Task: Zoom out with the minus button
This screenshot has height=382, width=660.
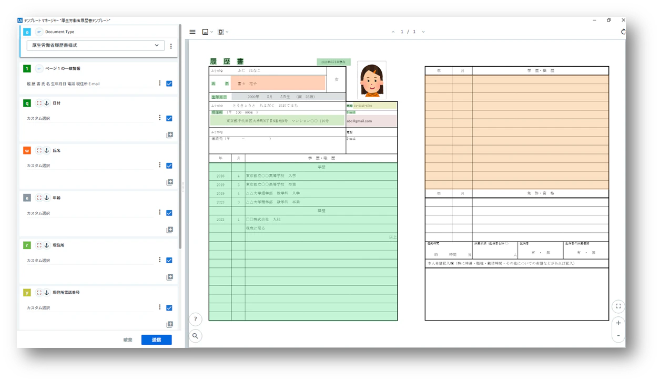Action: point(618,335)
